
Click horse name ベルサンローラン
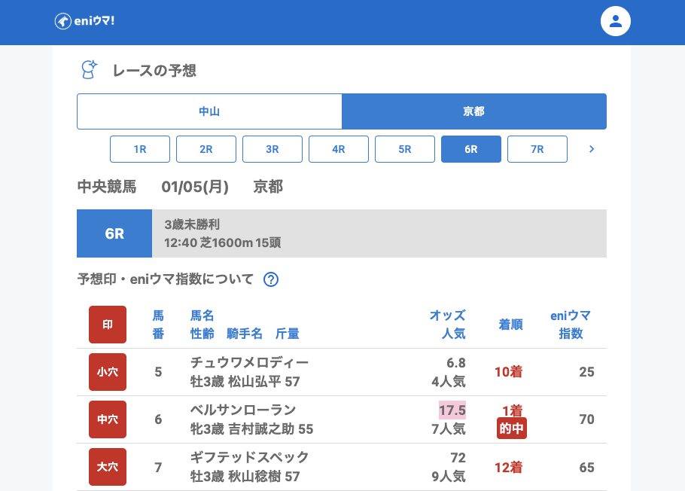coord(243,410)
